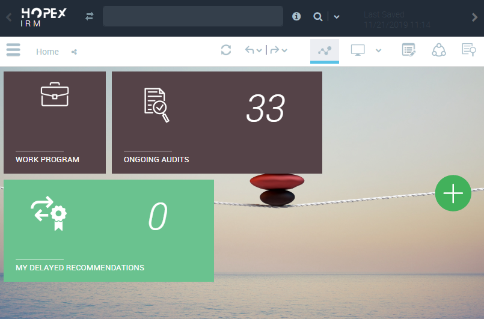Click the Home breadcrumb link
The width and height of the screenshot is (484, 319).
coord(47,52)
